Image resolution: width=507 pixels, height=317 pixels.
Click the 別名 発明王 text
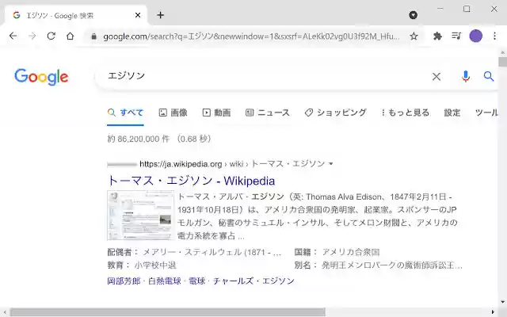(x=379, y=265)
